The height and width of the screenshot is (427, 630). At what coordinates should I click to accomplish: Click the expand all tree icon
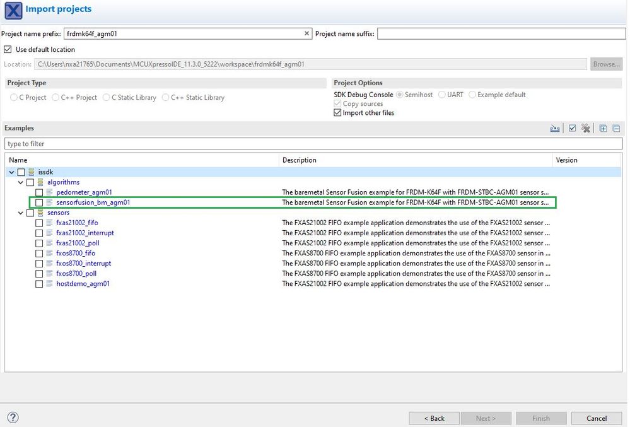point(603,129)
